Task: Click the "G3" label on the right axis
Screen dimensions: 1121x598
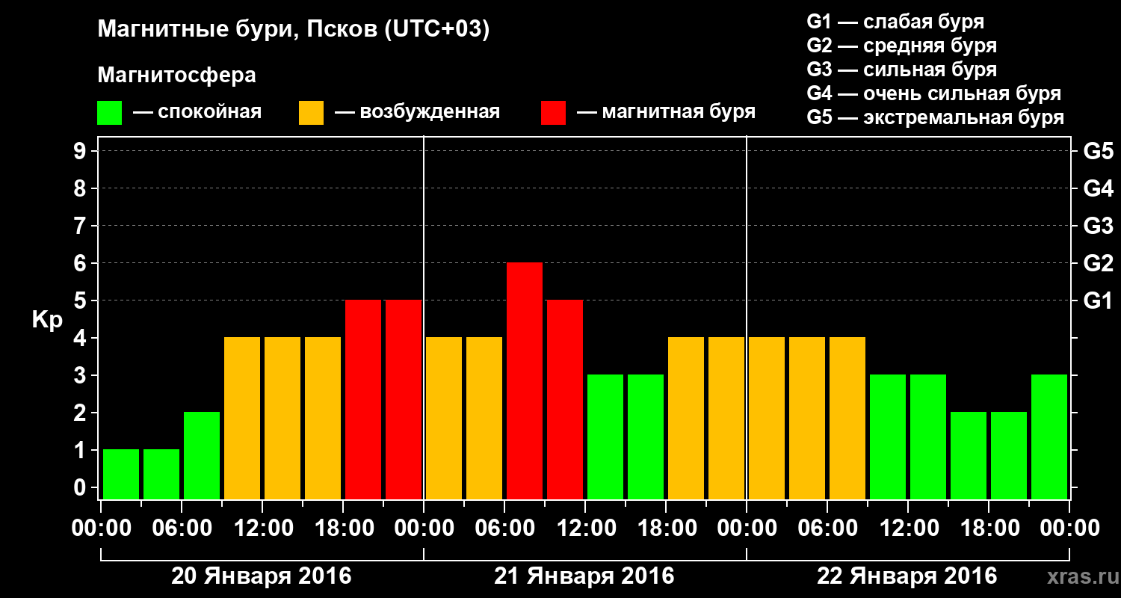Action: 1098,226
